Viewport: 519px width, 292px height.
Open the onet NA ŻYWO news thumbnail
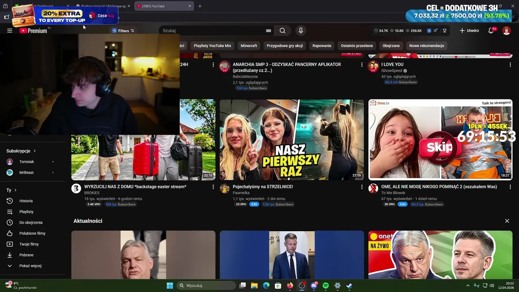pos(440,255)
